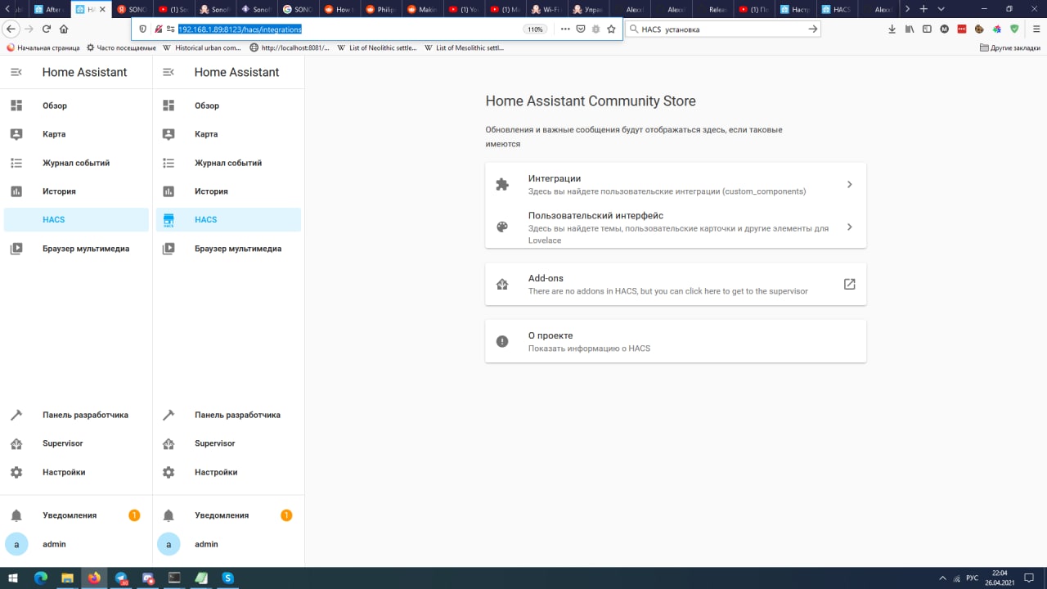This screenshot has width=1047, height=589.
Task: Show more tabs with right arrow
Action: click(x=907, y=9)
